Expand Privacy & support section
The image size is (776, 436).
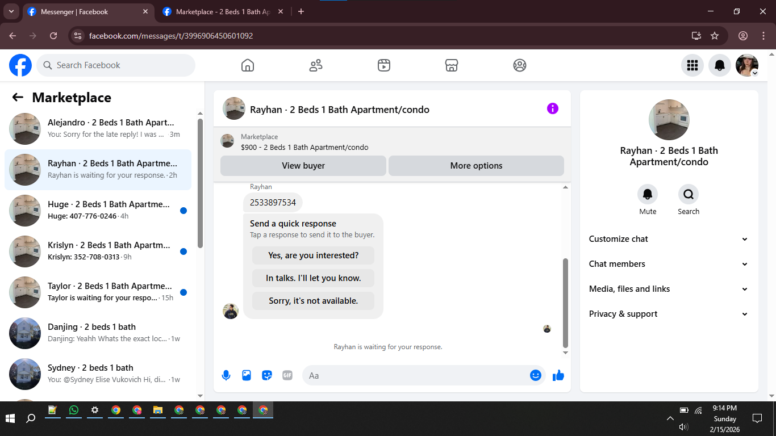click(x=669, y=314)
